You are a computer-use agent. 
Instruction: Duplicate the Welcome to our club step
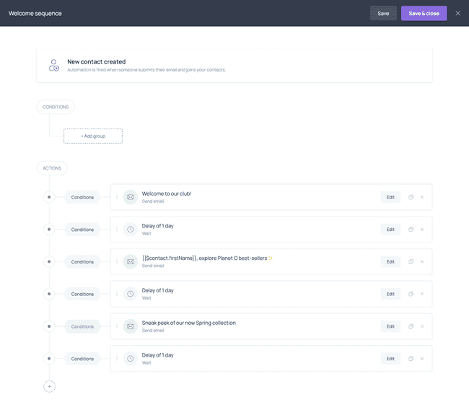411,197
